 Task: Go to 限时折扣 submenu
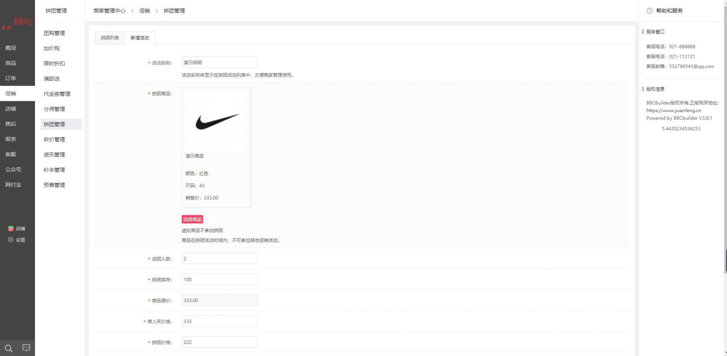54,64
